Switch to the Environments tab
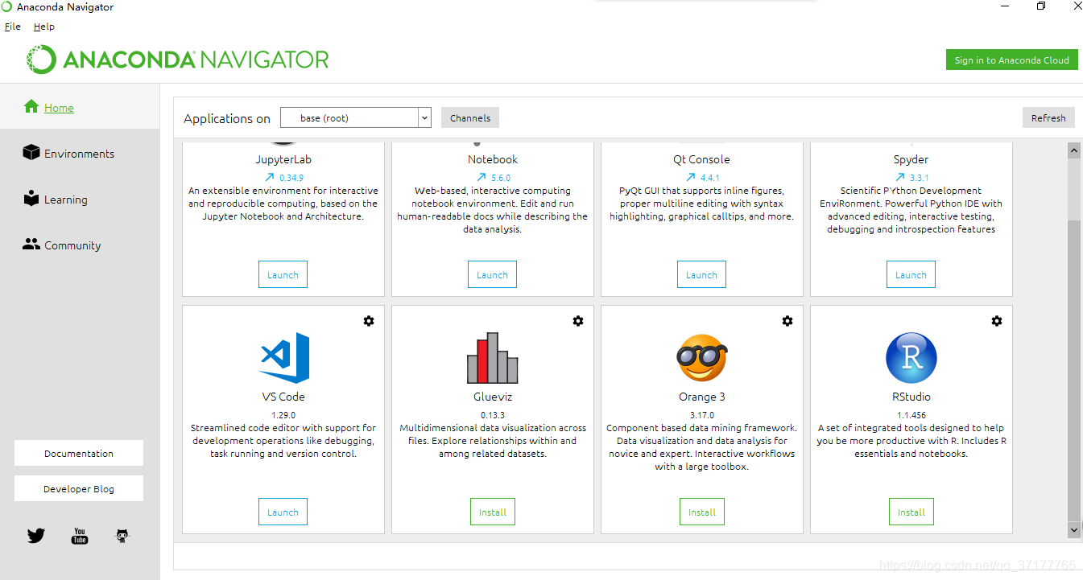Screen dimensions: 1083x580 pyautogui.click(x=80, y=153)
